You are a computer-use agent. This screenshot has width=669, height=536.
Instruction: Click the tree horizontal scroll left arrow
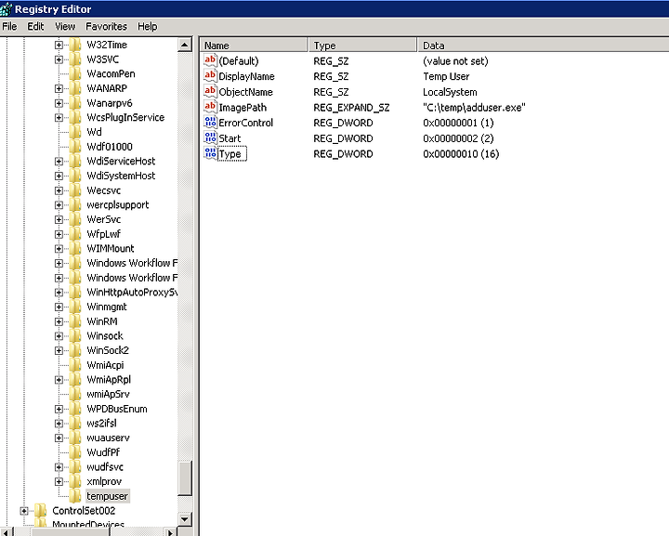(7, 531)
